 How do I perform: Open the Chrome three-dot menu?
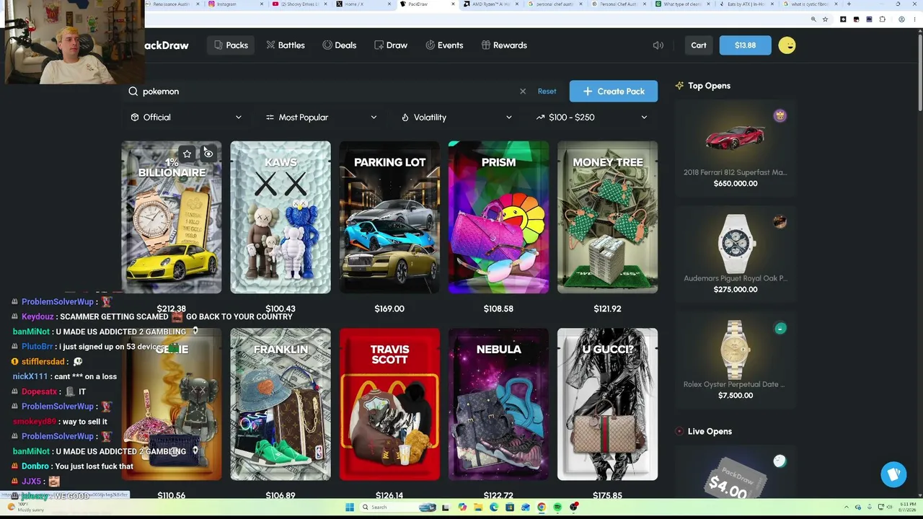(x=915, y=19)
